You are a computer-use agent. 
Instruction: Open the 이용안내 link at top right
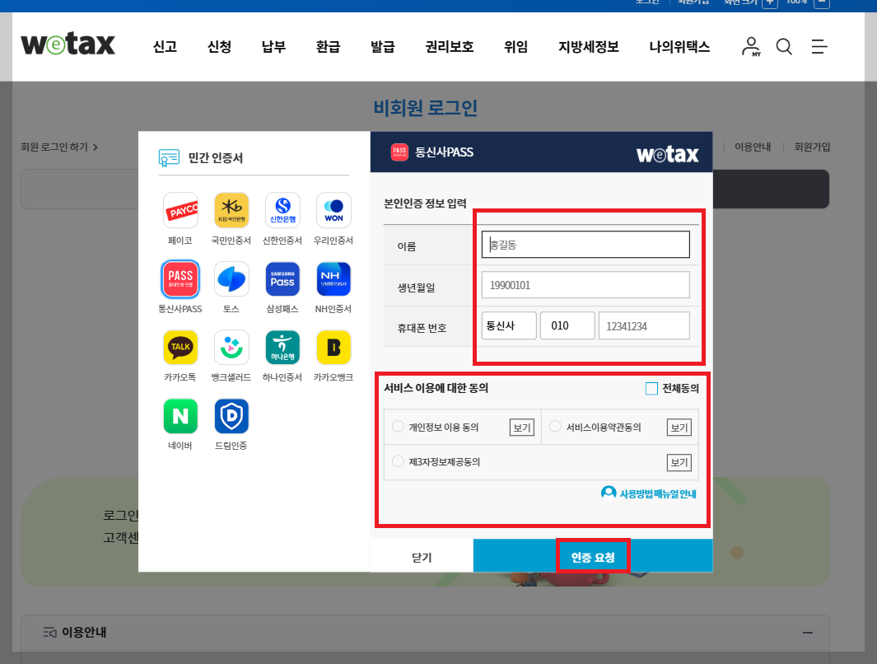[753, 147]
